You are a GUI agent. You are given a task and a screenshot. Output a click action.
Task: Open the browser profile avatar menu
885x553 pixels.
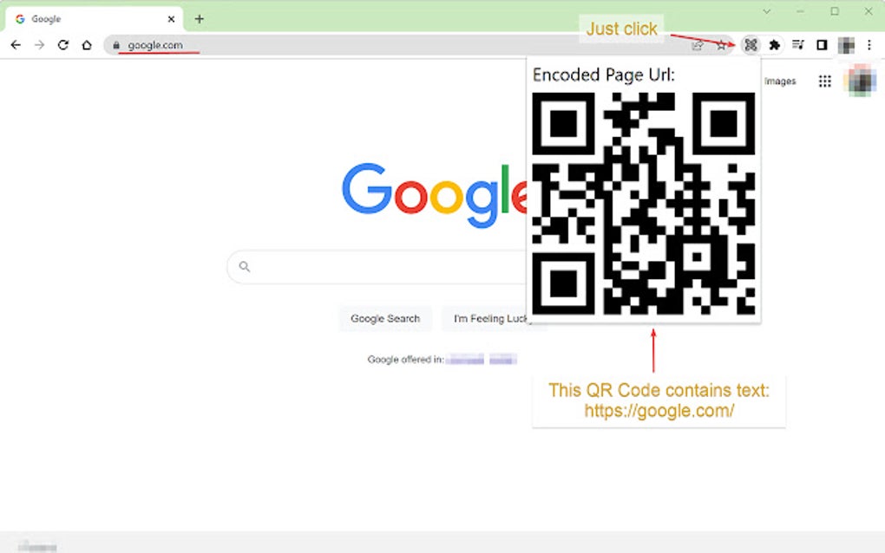[x=846, y=45]
